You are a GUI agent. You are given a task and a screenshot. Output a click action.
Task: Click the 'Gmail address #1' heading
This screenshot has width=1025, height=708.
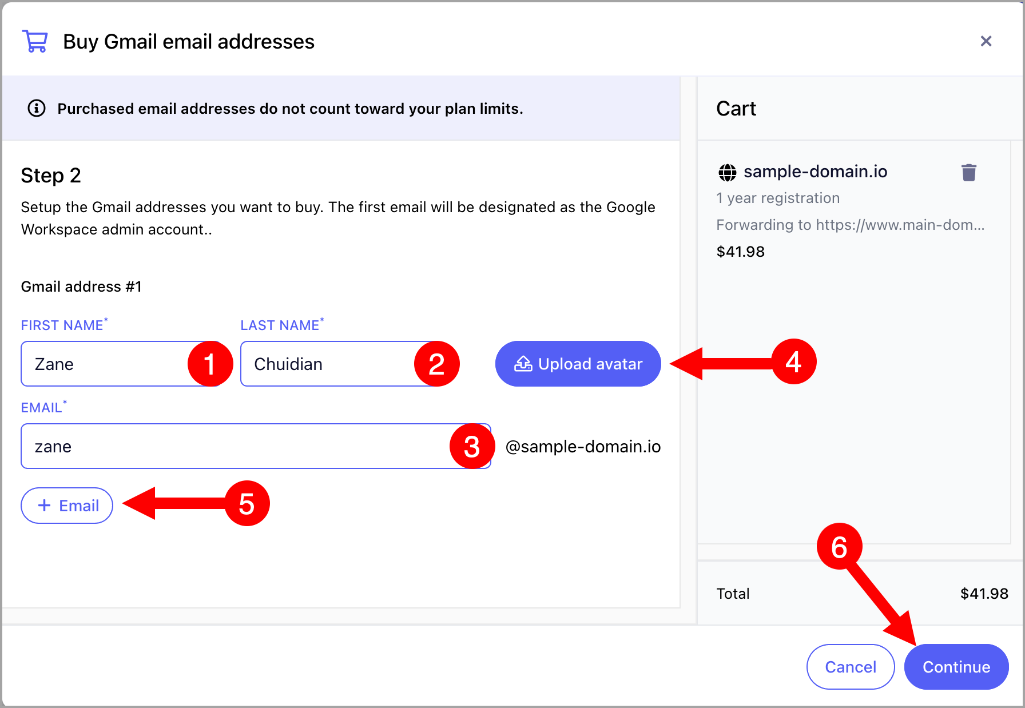[x=81, y=287]
